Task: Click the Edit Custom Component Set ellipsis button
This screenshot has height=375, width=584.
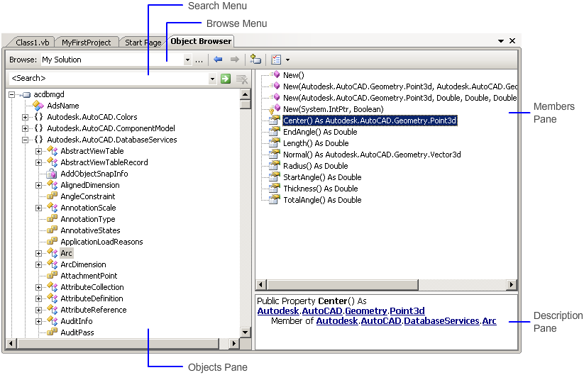Action: tap(199, 60)
